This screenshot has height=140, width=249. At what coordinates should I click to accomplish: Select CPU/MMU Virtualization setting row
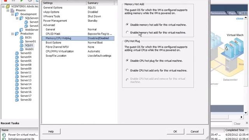(x=78, y=51)
